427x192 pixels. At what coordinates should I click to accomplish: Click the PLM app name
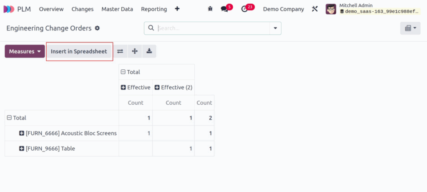[24, 9]
